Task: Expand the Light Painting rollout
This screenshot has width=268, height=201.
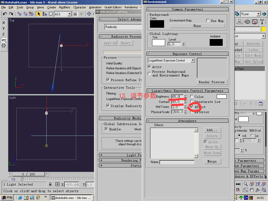Action: click(121, 155)
